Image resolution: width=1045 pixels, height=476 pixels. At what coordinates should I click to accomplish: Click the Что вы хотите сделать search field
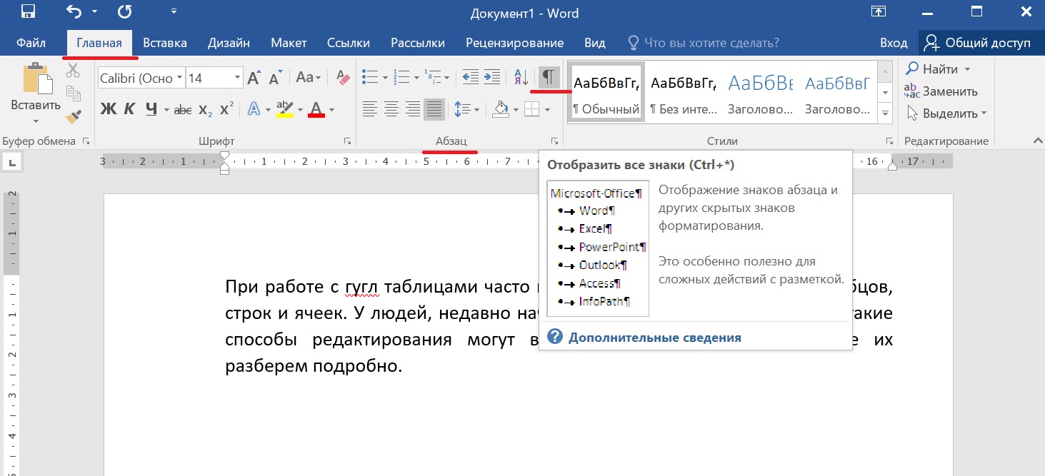[711, 43]
